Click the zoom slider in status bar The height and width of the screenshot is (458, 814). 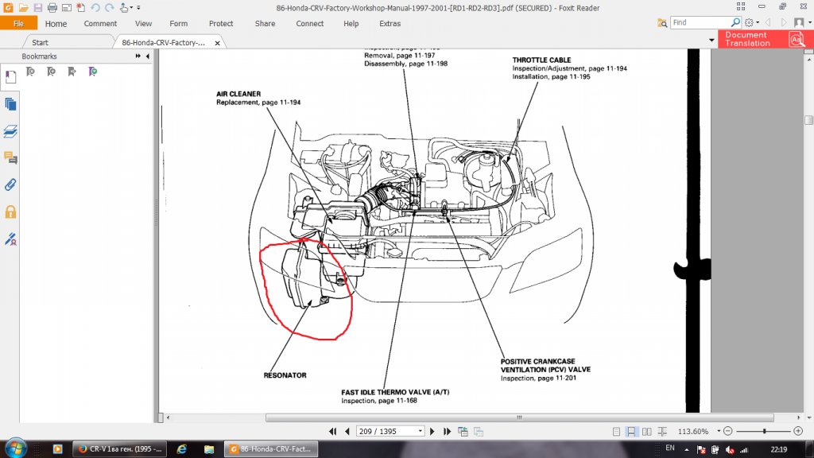click(763, 431)
